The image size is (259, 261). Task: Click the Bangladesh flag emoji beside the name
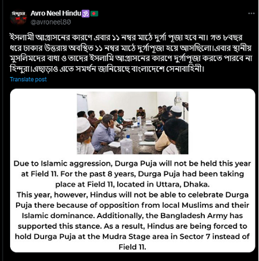pyautogui.click(x=95, y=14)
